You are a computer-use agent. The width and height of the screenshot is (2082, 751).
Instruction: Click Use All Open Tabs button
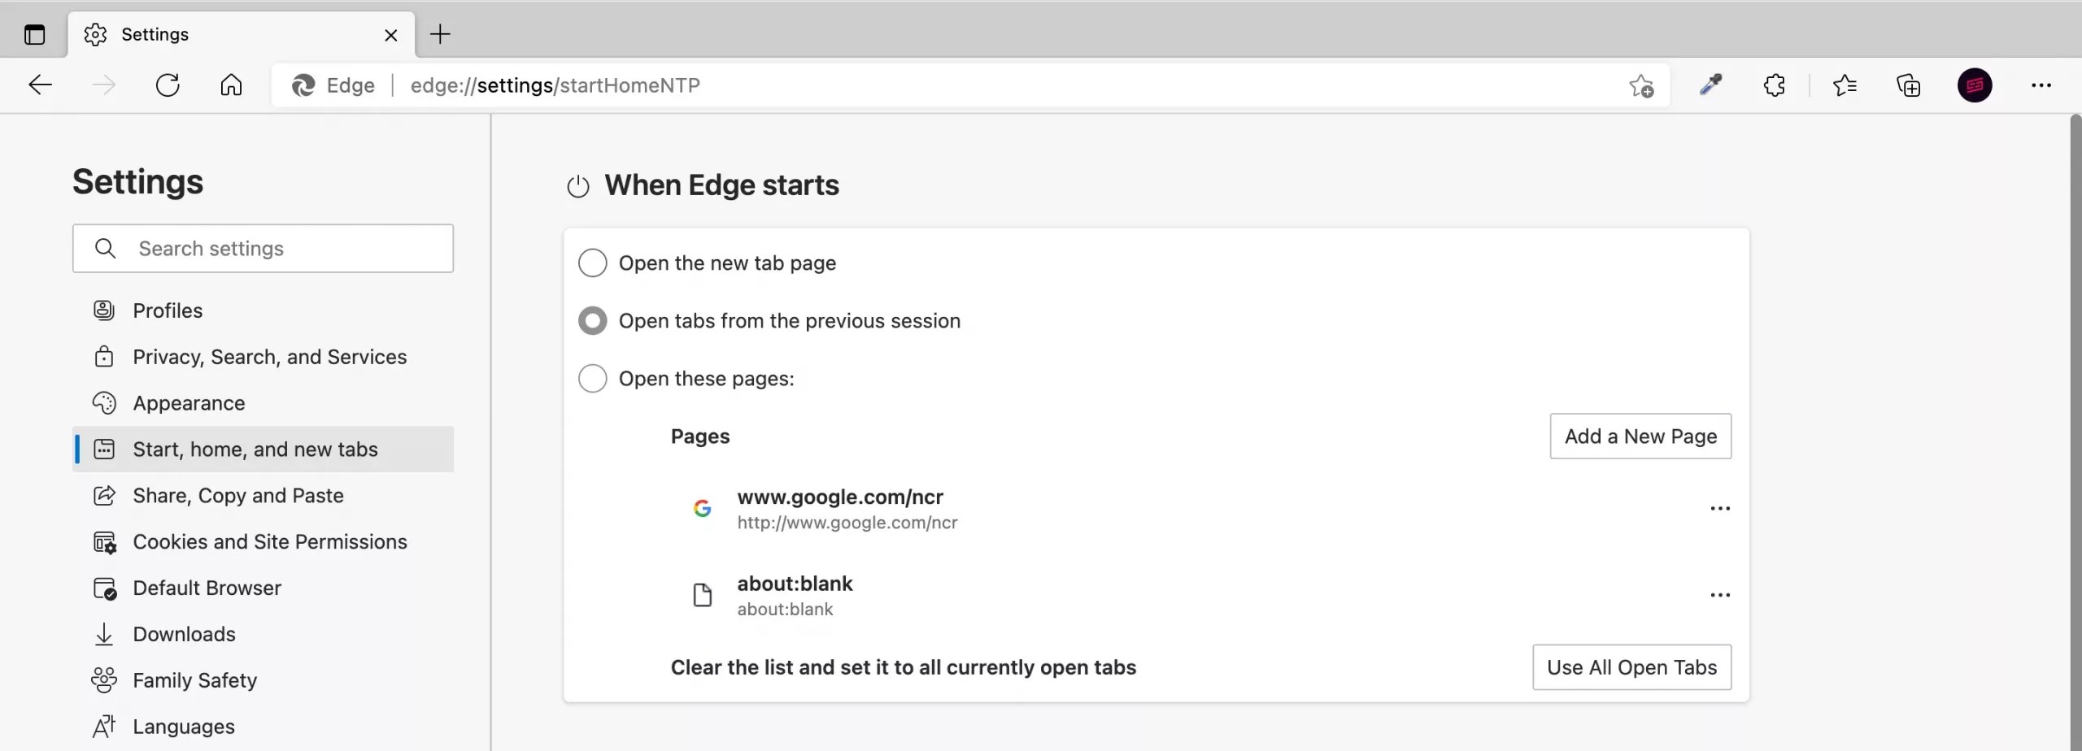coord(1631,667)
